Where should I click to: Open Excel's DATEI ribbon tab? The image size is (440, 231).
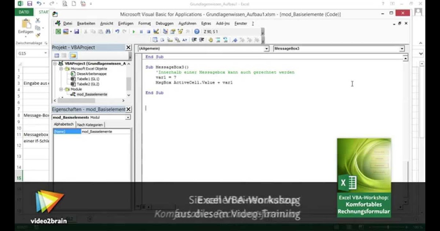tap(24, 12)
